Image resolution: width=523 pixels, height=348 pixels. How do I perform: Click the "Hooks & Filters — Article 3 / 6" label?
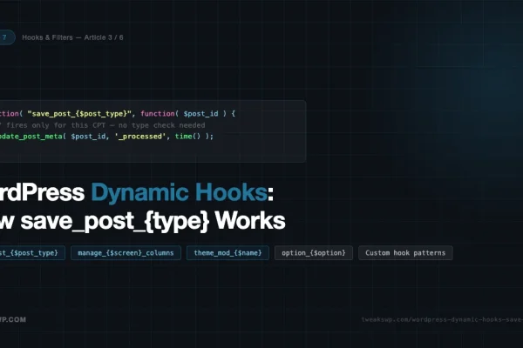(x=72, y=37)
